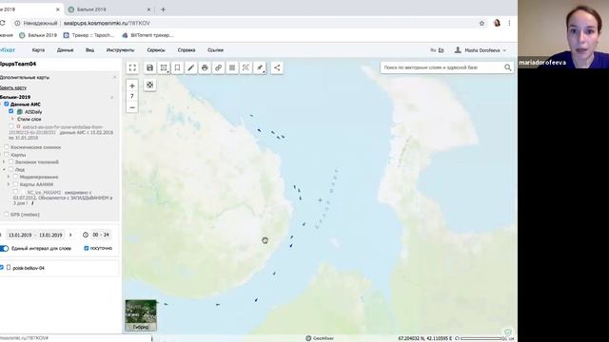This screenshot has width=609, height=342.
Task: Uncheck the посуточно checkbox
Action: pos(87,248)
